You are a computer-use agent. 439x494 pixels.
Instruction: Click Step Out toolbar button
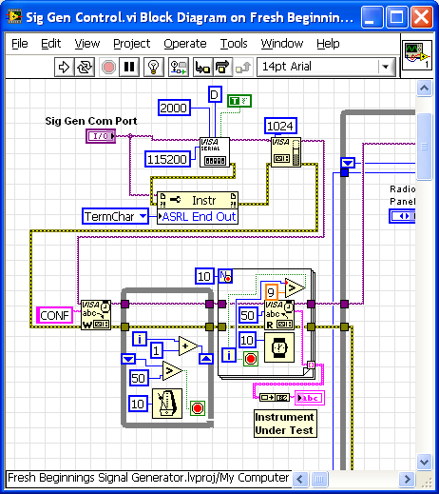[243, 67]
